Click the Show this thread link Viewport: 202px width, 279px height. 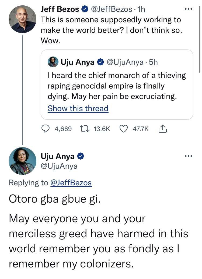pyautogui.click(x=78, y=108)
